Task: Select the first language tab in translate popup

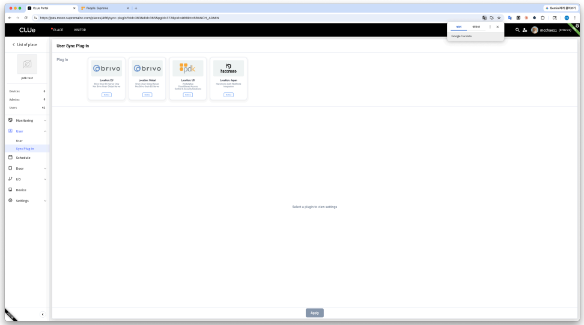Action: tap(459, 27)
